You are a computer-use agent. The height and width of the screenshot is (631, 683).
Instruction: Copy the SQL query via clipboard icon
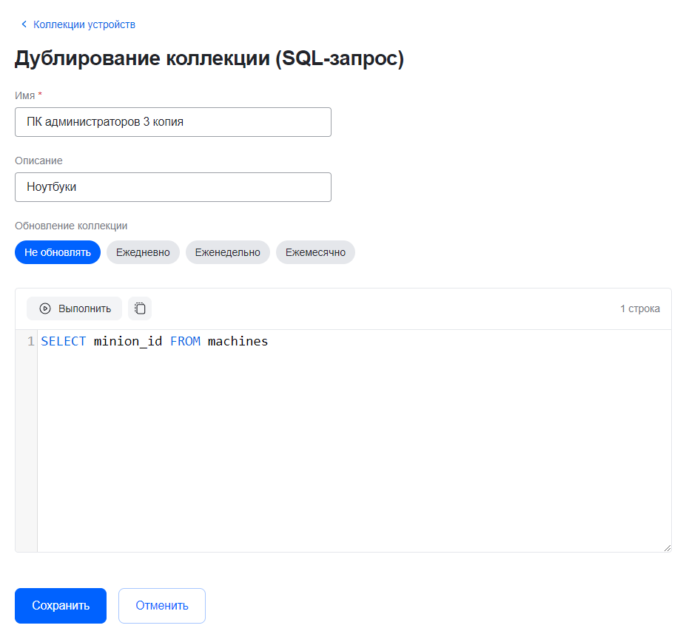140,308
